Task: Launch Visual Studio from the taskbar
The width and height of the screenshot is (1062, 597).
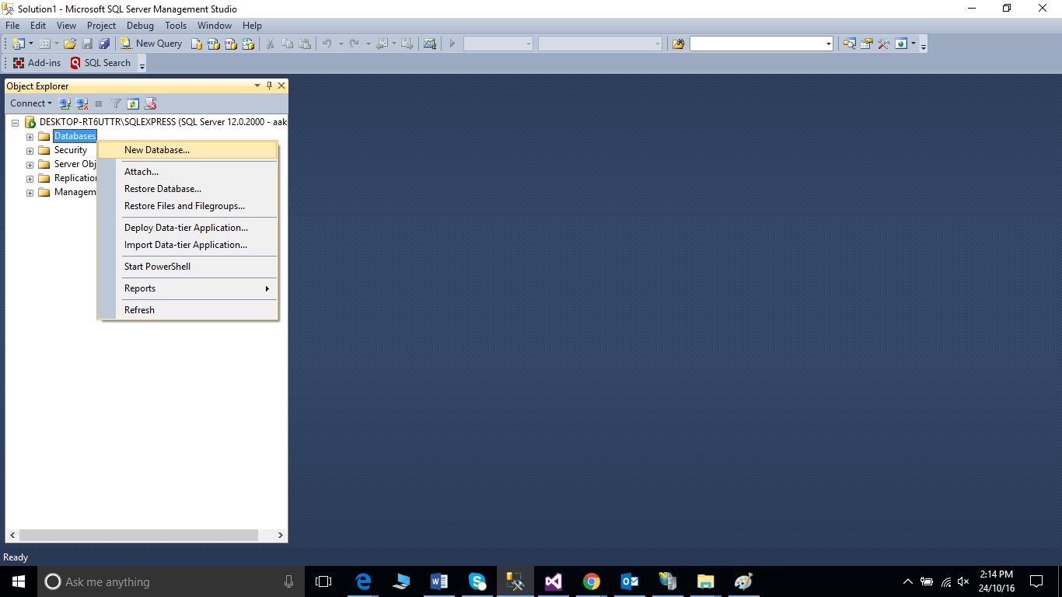Action: (x=553, y=581)
